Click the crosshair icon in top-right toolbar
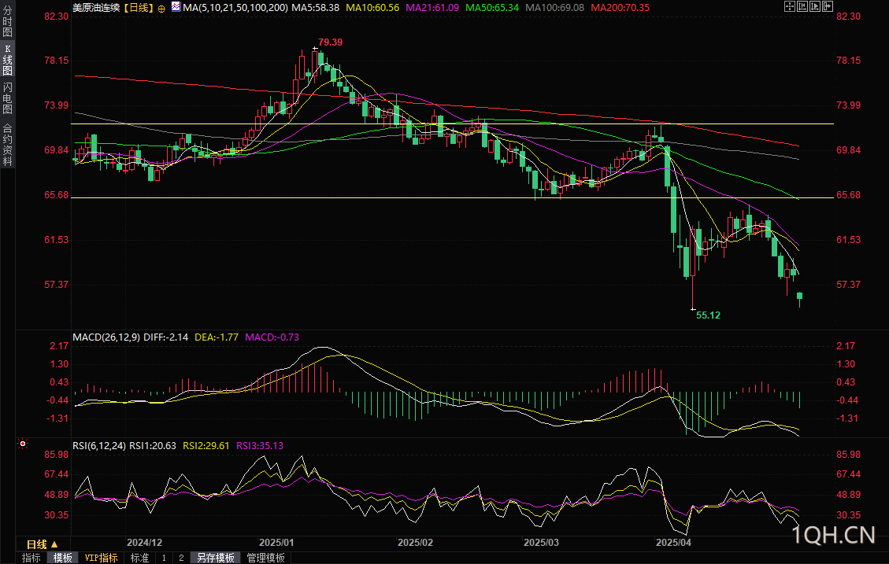This screenshot has height=564, width=889. pyautogui.click(x=791, y=6)
